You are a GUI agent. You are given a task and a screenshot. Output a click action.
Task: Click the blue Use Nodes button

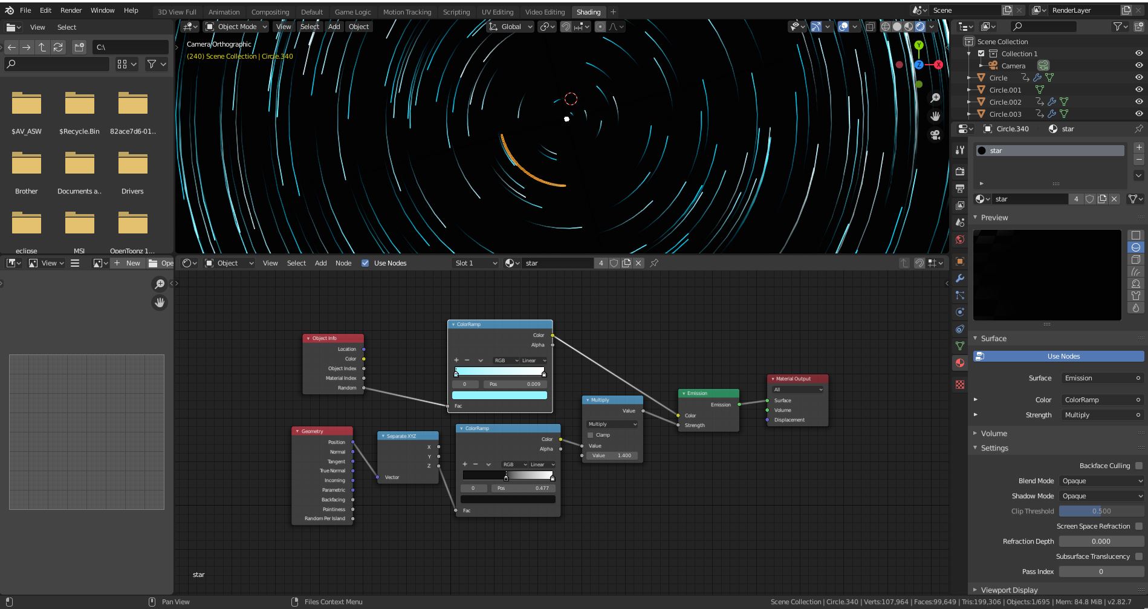point(1063,356)
